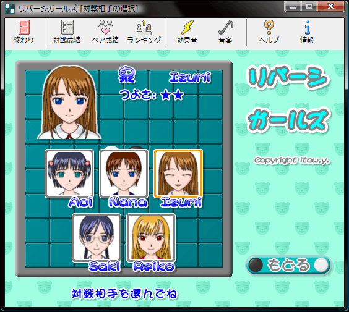The height and width of the screenshot is (312, 349).
Task: Click the 終わり exit door icon
Action: pos(24,32)
